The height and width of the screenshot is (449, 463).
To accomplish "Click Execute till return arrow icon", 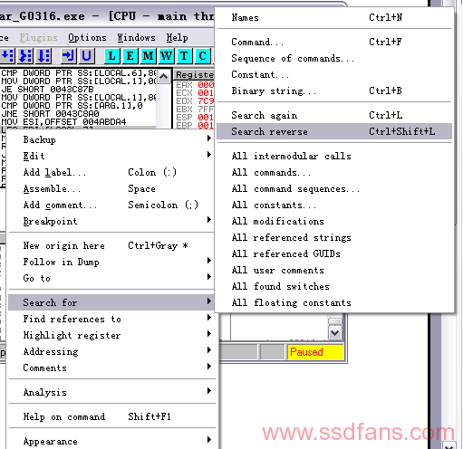I will 68,56.
